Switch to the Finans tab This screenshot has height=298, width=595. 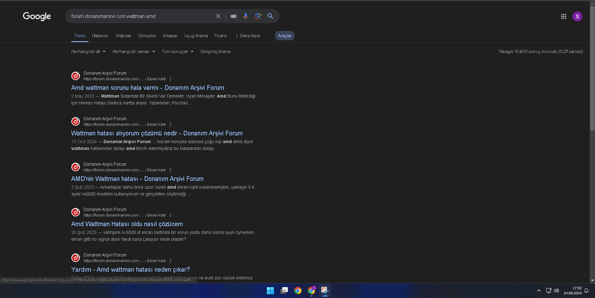(x=221, y=36)
